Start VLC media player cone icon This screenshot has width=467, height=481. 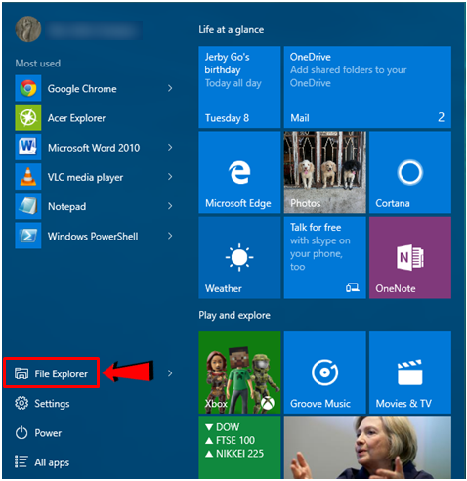click(x=28, y=177)
